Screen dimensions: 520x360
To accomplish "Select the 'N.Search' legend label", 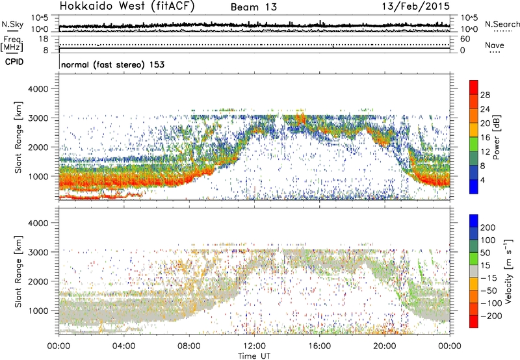I will pyautogui.click(x=502, y=24).
